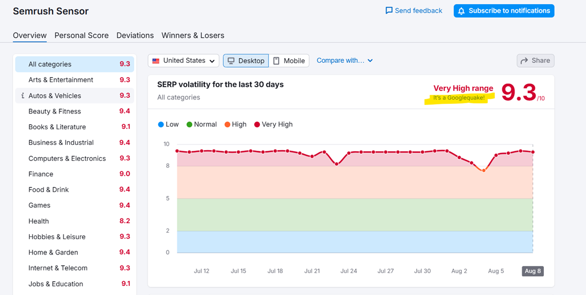586x295 pixels.
Task: Open the Winners & Losers tab
Action: 193,36
